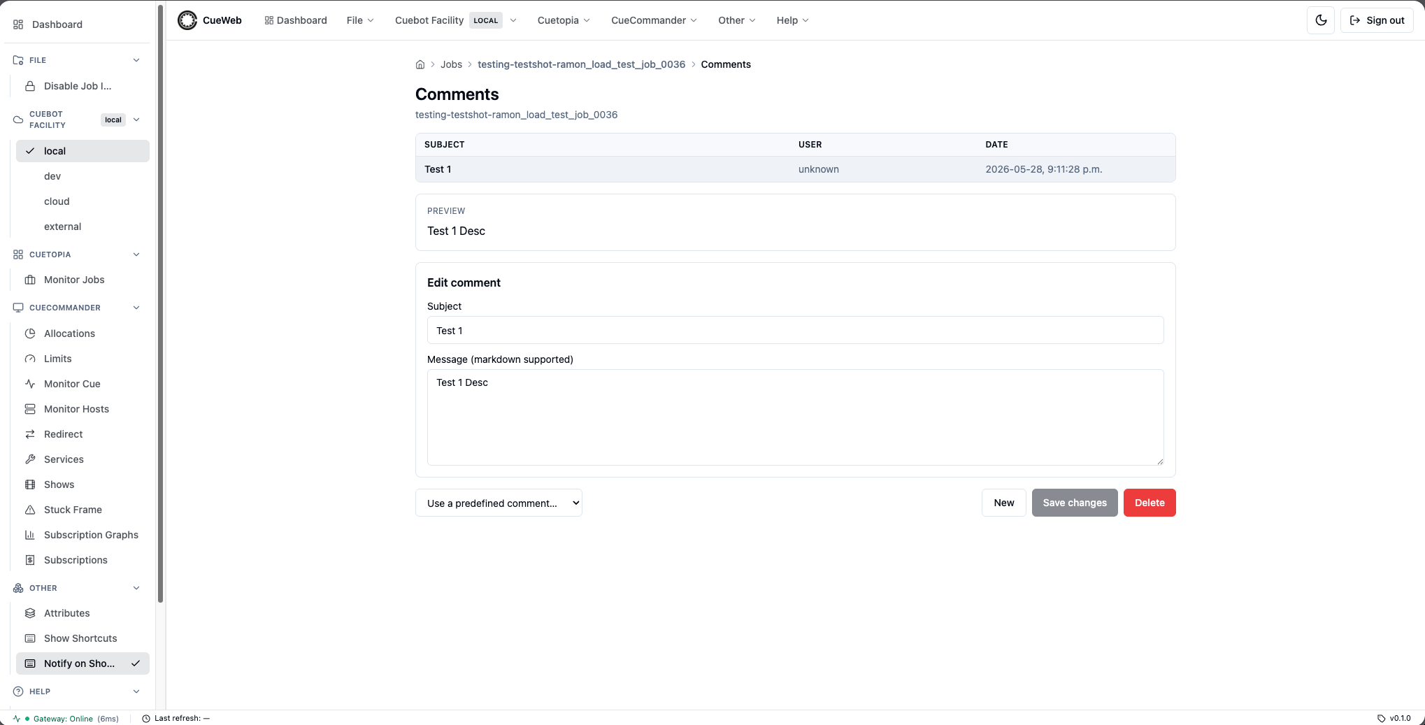This screenshot has height=725, width=1425.
Task: Click the Save changes button
Action: point(1075,503)
